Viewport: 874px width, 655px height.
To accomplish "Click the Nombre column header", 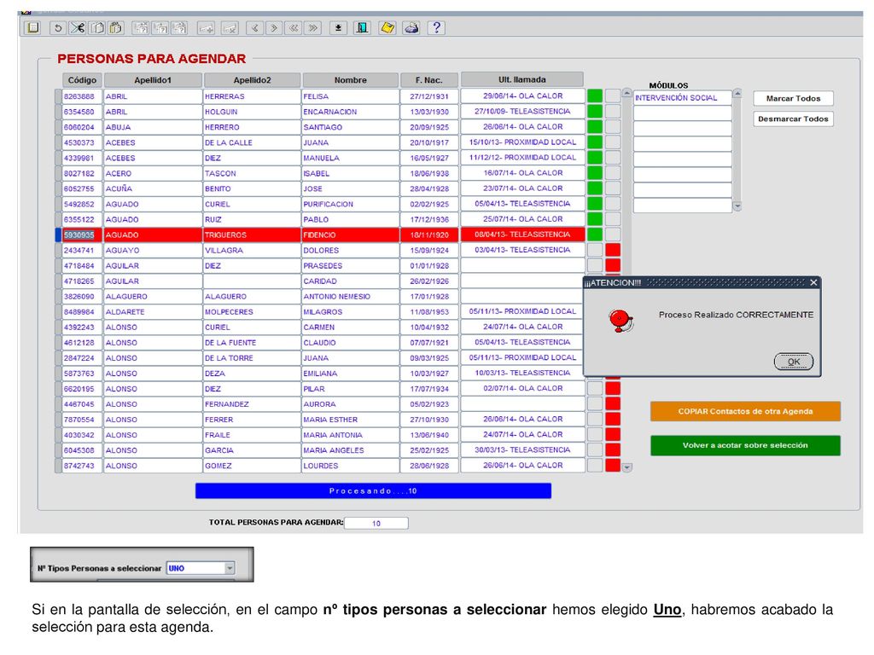I will pyautogui.click(x=350, y=79).
